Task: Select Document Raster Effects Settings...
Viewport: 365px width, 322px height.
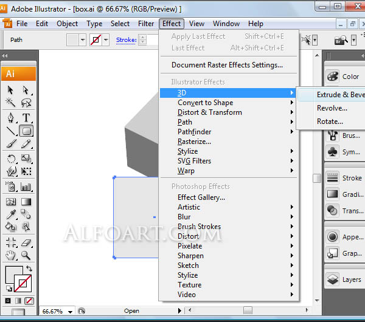Action: pos(228,65)
